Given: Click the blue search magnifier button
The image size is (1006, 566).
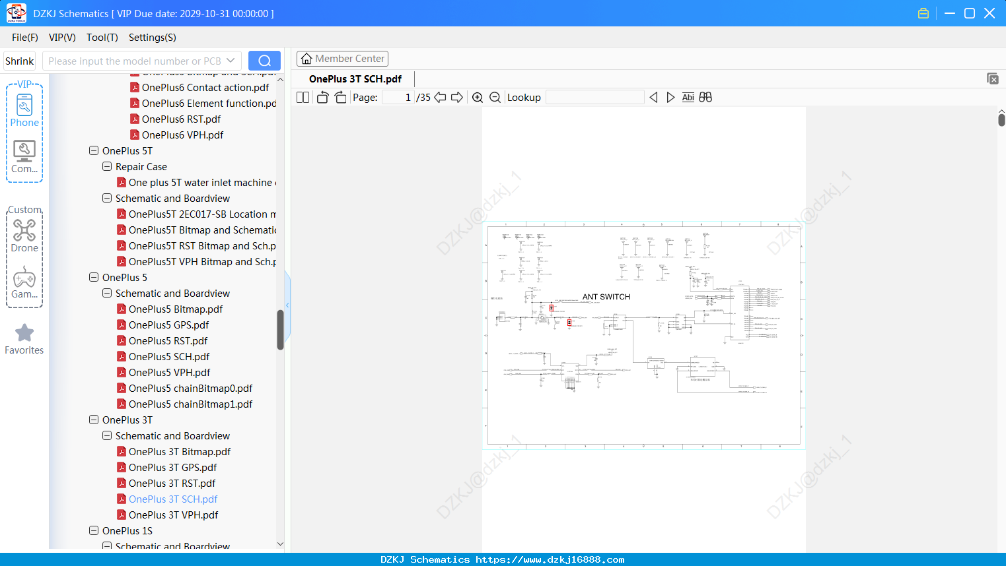Looking at the screenshot, I should [x=264, y=61].
